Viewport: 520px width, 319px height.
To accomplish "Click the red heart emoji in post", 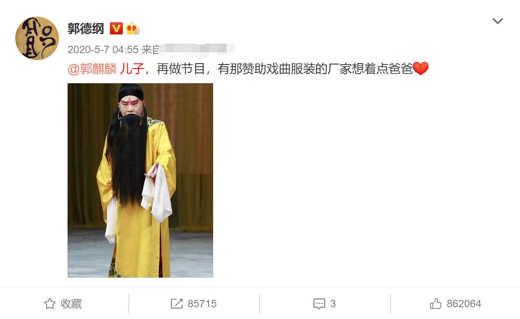I will [421, 69].
